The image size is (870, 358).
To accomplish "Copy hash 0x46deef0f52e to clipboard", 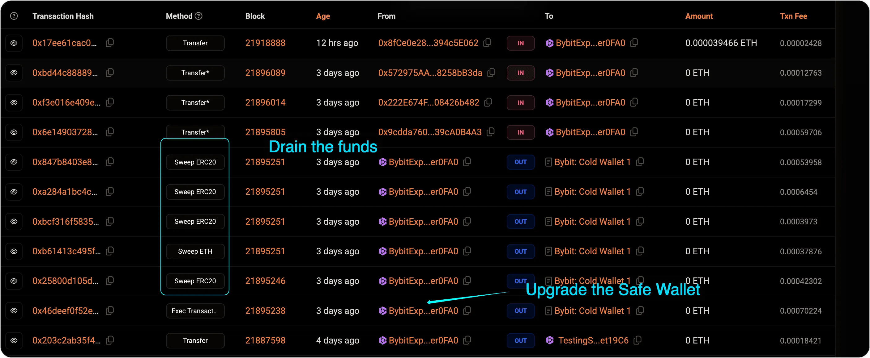I will pyautogui.click(x=110, y=310).
